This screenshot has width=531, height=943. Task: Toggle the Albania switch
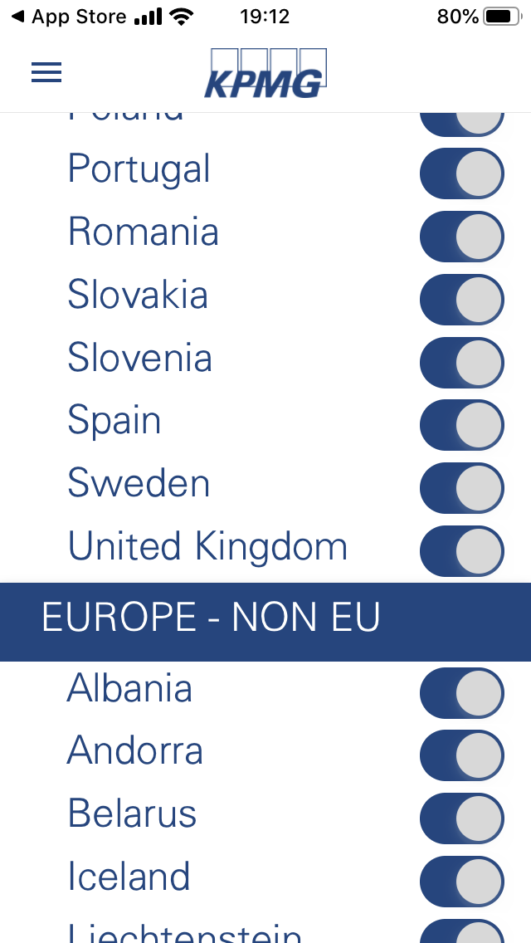[461, 693]
